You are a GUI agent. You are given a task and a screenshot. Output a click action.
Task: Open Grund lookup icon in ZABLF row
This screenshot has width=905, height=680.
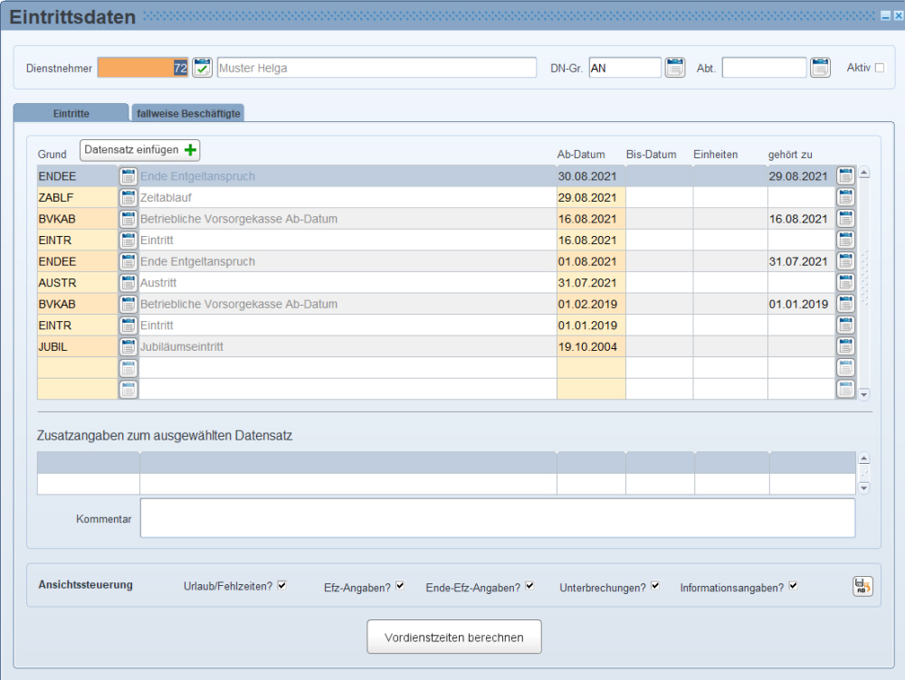coord(129,197)
